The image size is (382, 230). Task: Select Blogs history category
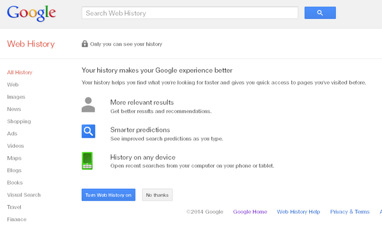(14, 170)
